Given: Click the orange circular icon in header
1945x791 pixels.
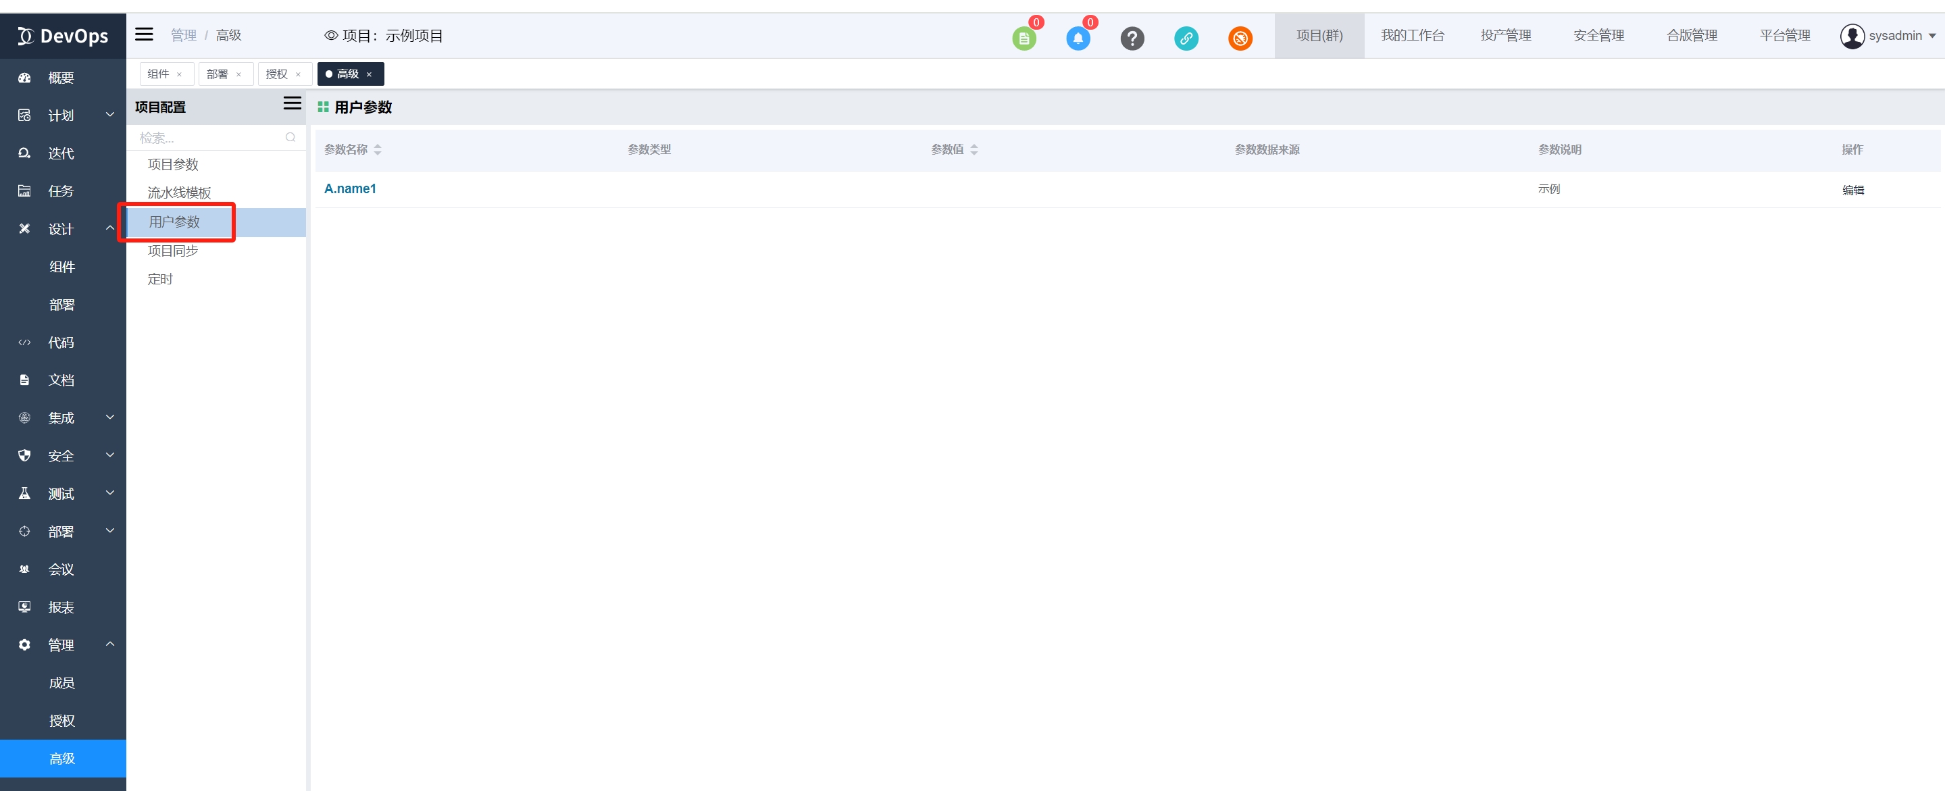Looking at the screenshot, I should (x=1240, y=39).
